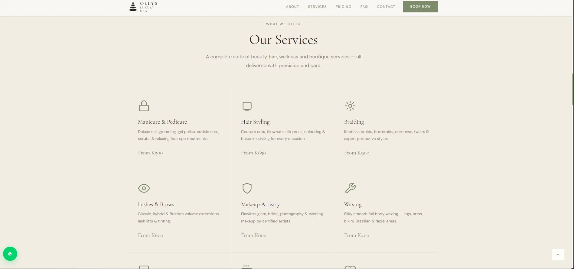Click the 'Our Services' main heading
This screenshot has height=269, width=574.
[x=283, y=40]
